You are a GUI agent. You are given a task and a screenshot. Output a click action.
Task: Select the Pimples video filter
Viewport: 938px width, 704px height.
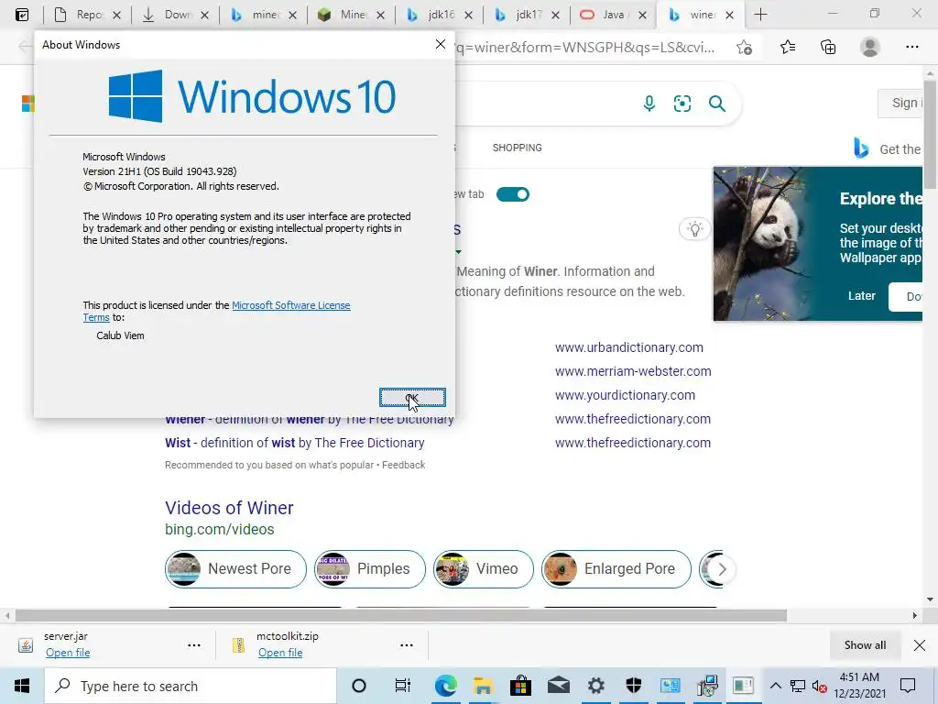(x=370, y=568)
